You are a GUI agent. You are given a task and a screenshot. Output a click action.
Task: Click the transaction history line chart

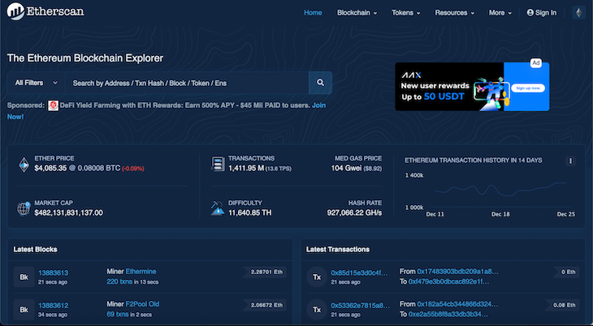pyautogui.click(x=500, y=190)
